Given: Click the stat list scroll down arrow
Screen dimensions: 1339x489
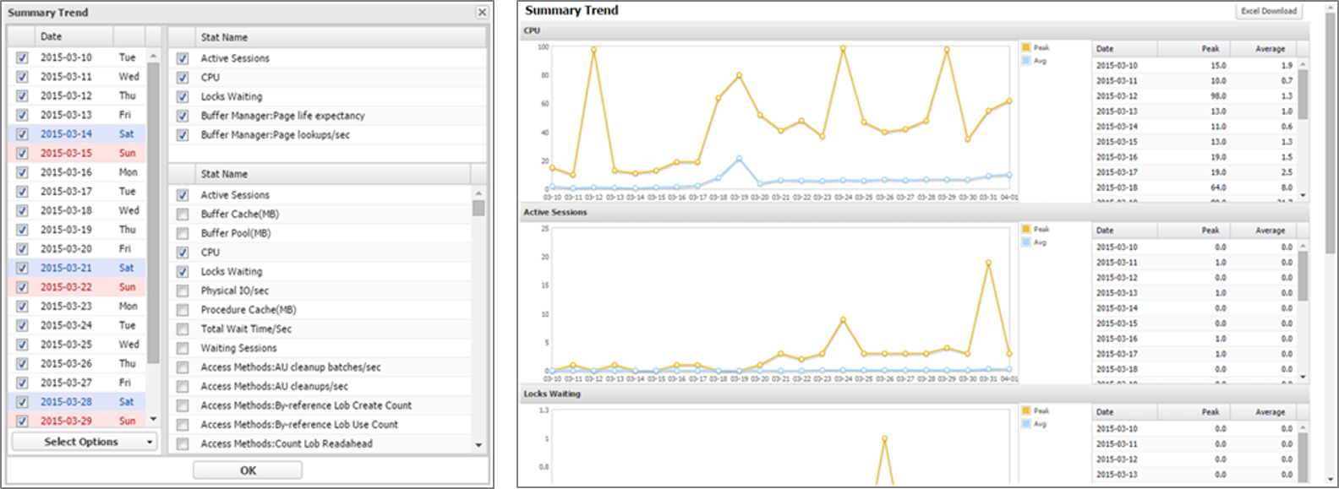Looking at the screenshot, I should point(478,444).
